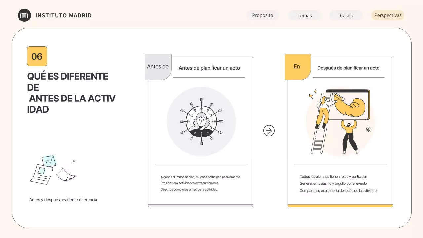Click the 'Antes de planificar un acto' heading
Viewport: 423px width, 238px height.
[x=209, y=68]
